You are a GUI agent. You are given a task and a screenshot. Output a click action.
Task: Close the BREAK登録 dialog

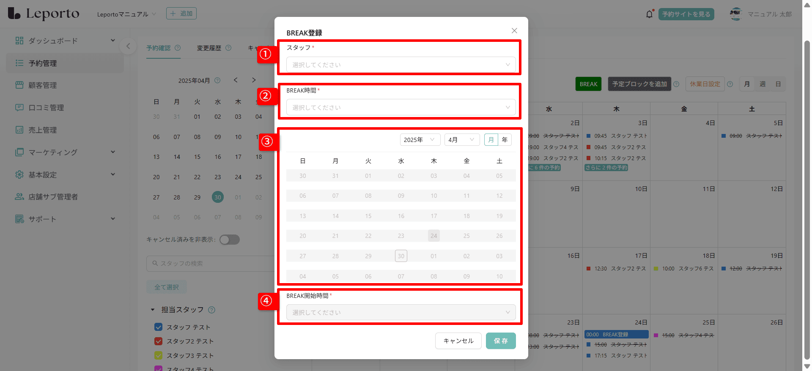[x=514, y=30]
